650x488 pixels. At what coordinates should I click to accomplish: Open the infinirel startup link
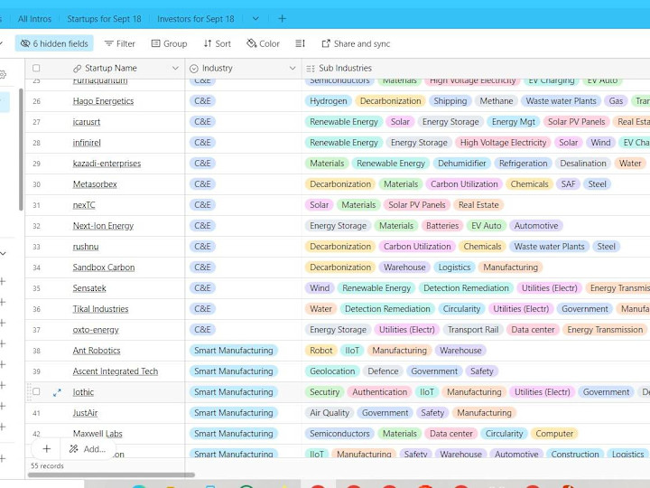[x=87, y=143]
